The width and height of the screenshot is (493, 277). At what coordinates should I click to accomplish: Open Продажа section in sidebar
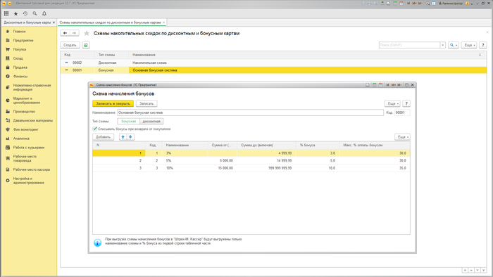pyautogui.click(x=20, y=67)
